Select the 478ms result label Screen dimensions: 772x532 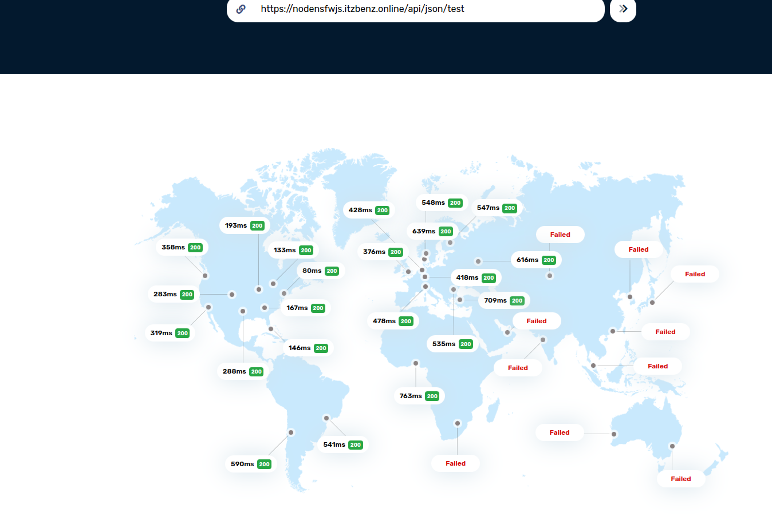coord(393,321)
